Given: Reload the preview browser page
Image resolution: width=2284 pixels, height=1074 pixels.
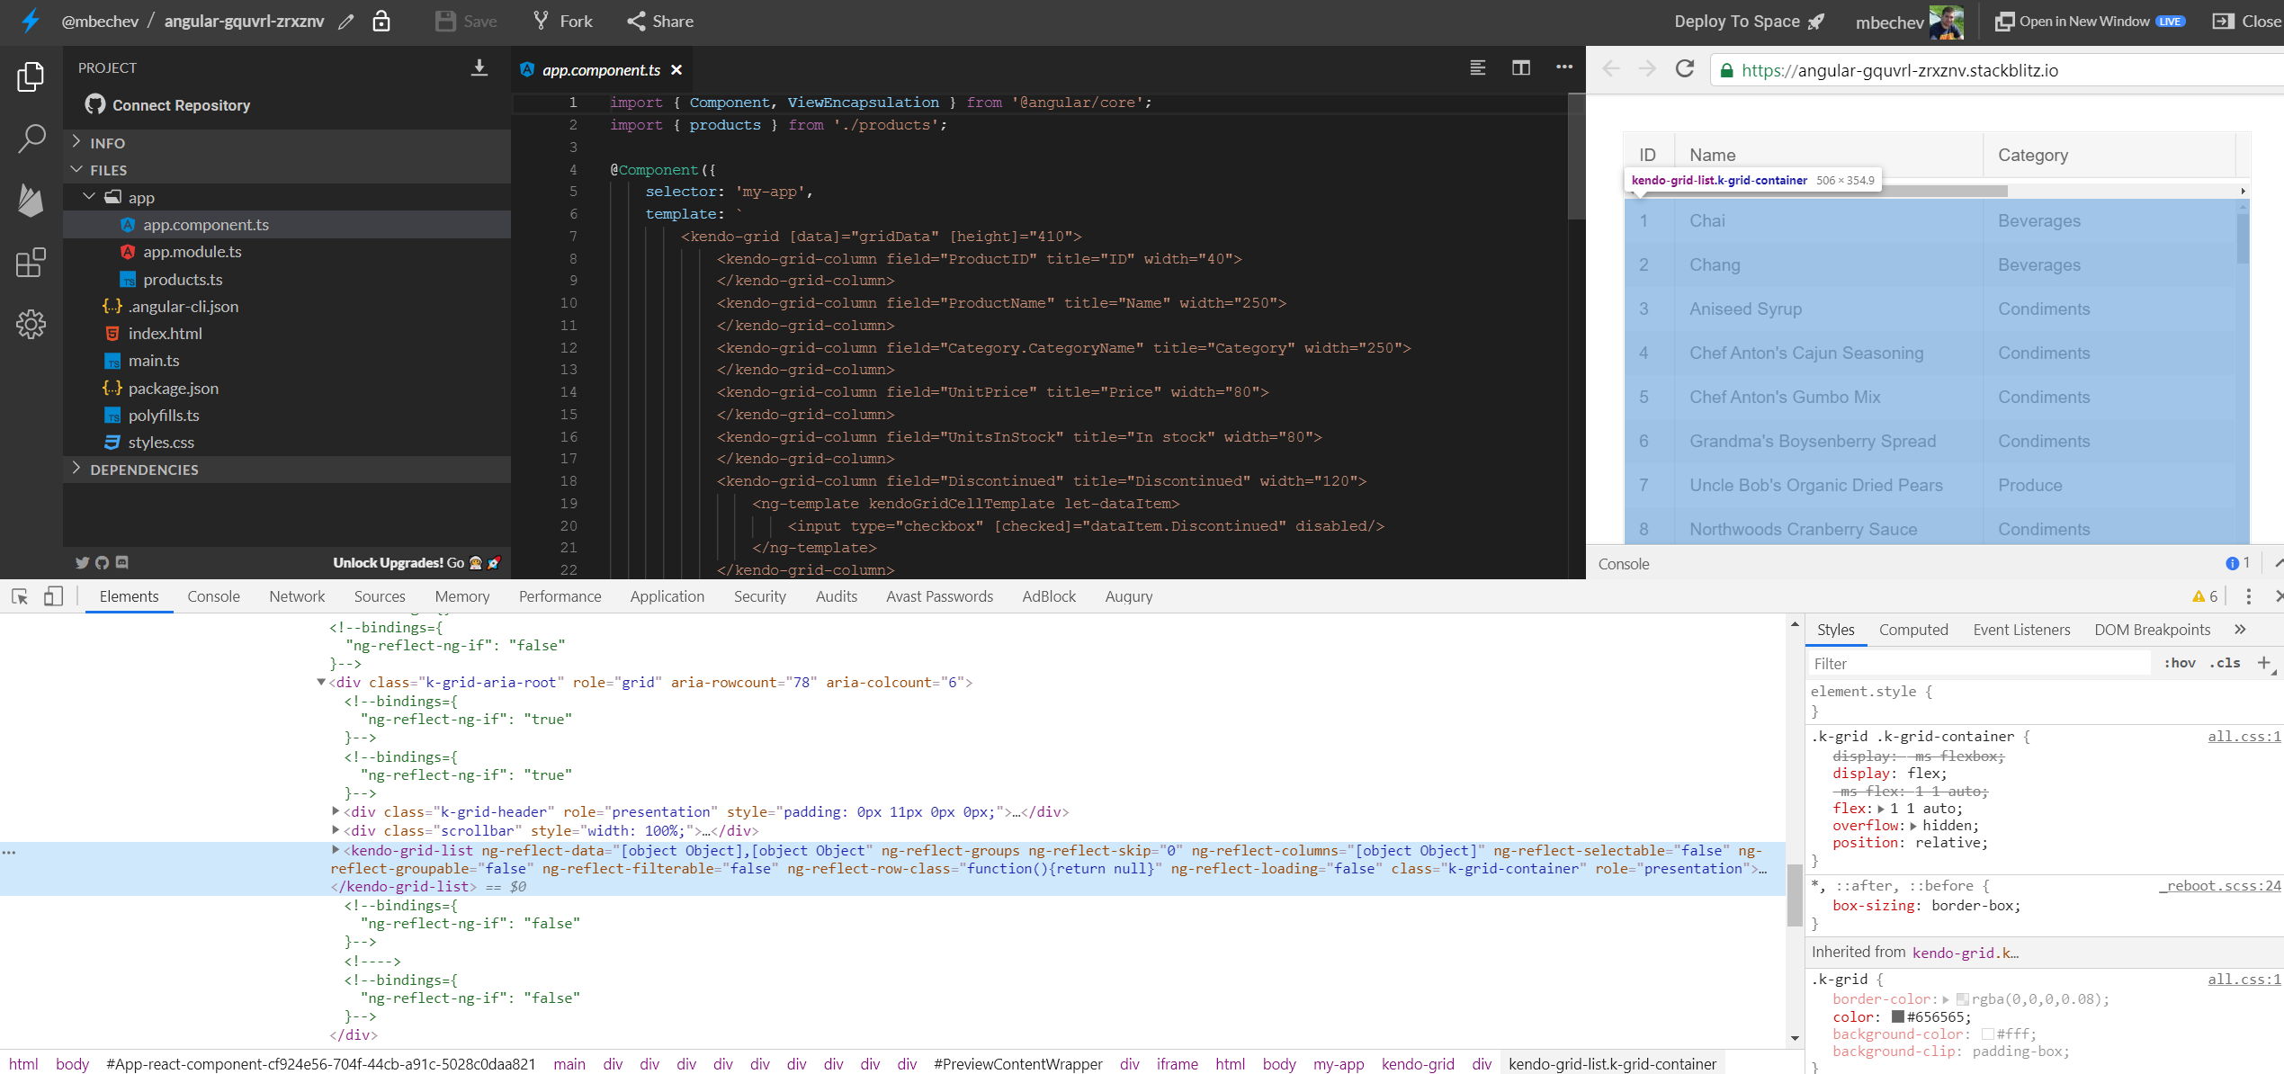Looking at the screenshot, I should tap(1684, 69).
